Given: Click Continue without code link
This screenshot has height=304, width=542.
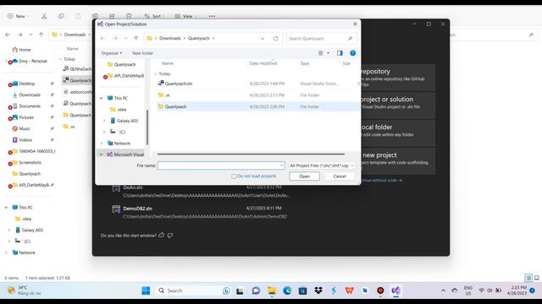Looking at the screenshot, I should [382, 180].
